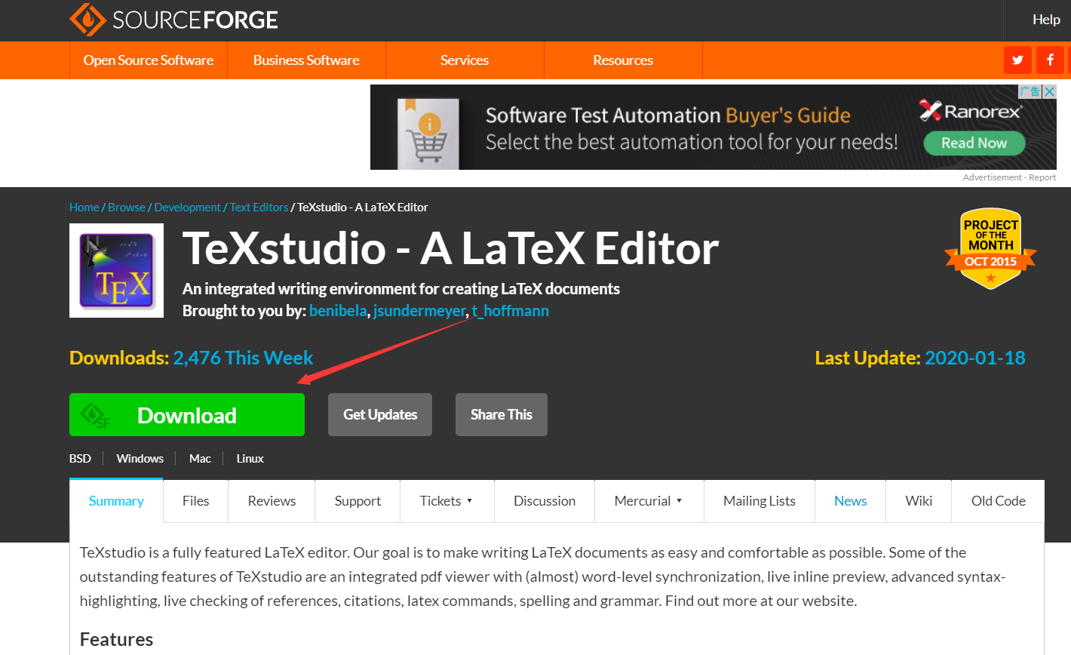Viewport: 1071px width, 655px height.
Task: Open the Files tab
Action: click(x=195, y=500)
